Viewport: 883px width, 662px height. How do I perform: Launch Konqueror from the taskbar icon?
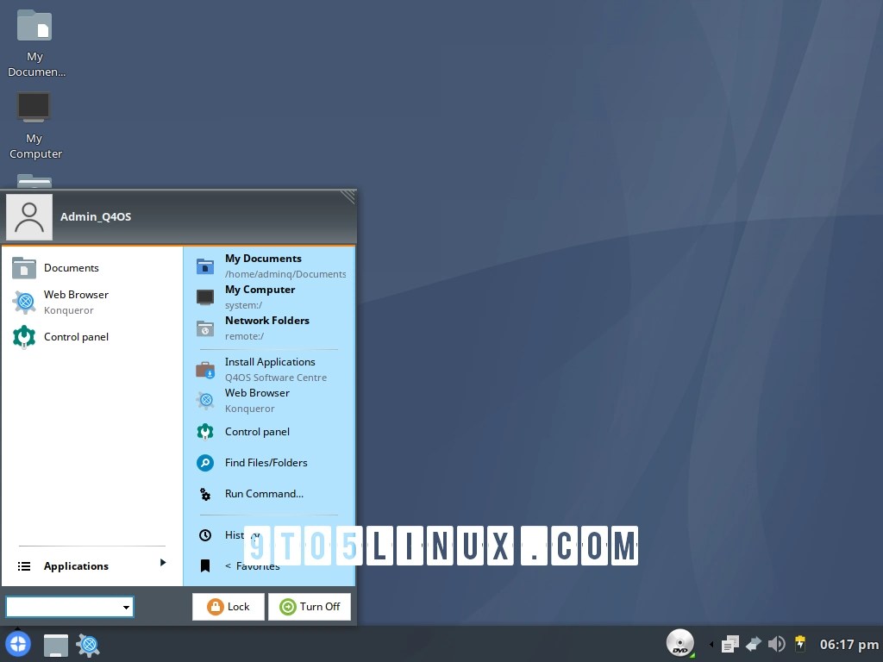[x=87, y=645]
